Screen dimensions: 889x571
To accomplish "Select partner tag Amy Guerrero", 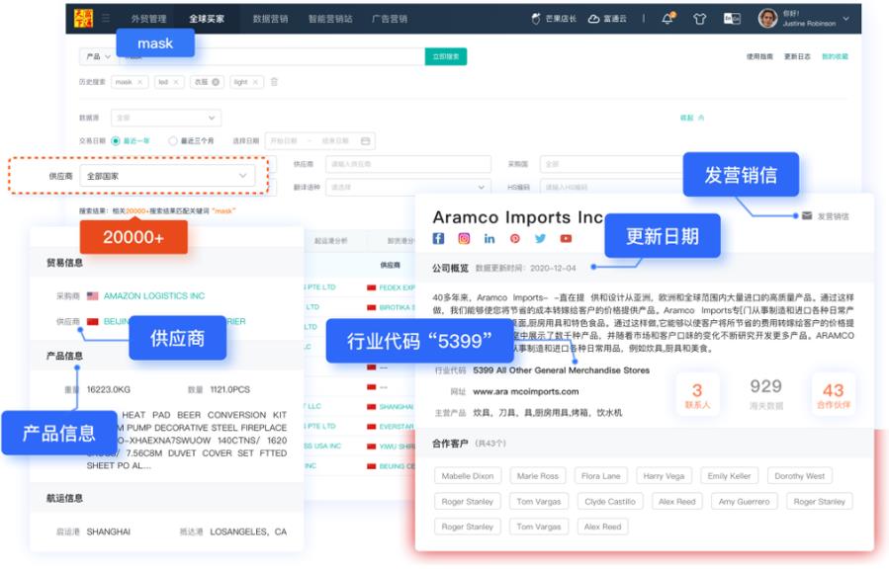I will 745,501.
